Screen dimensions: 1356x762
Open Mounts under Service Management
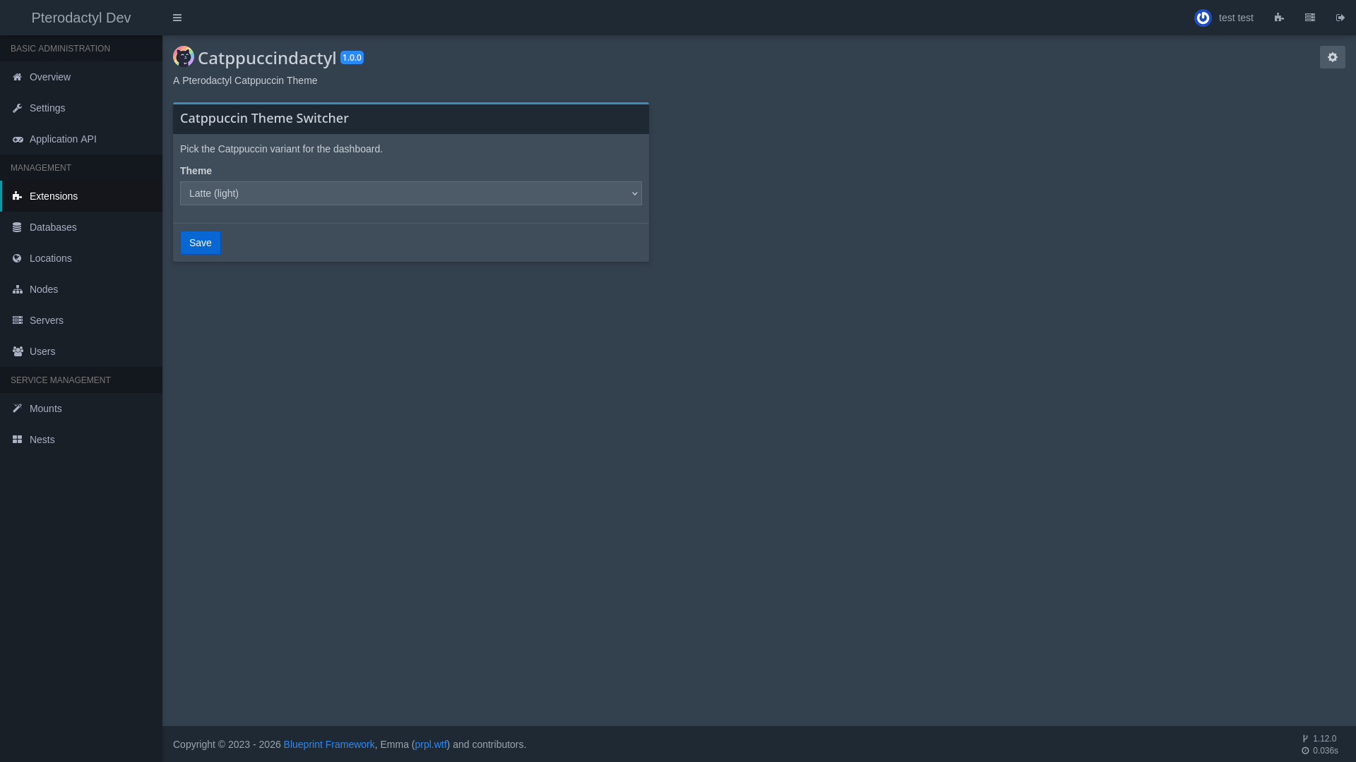[46, 409]
